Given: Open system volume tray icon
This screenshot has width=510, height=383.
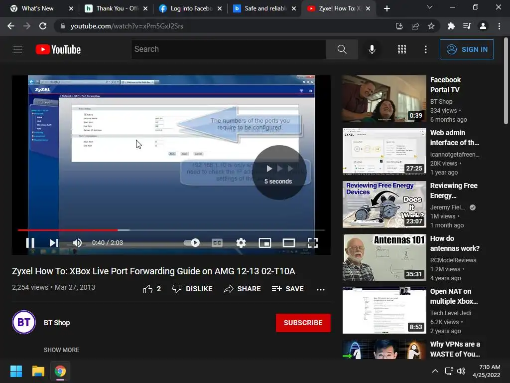Looking at the screenshot, I should point(461,371).
